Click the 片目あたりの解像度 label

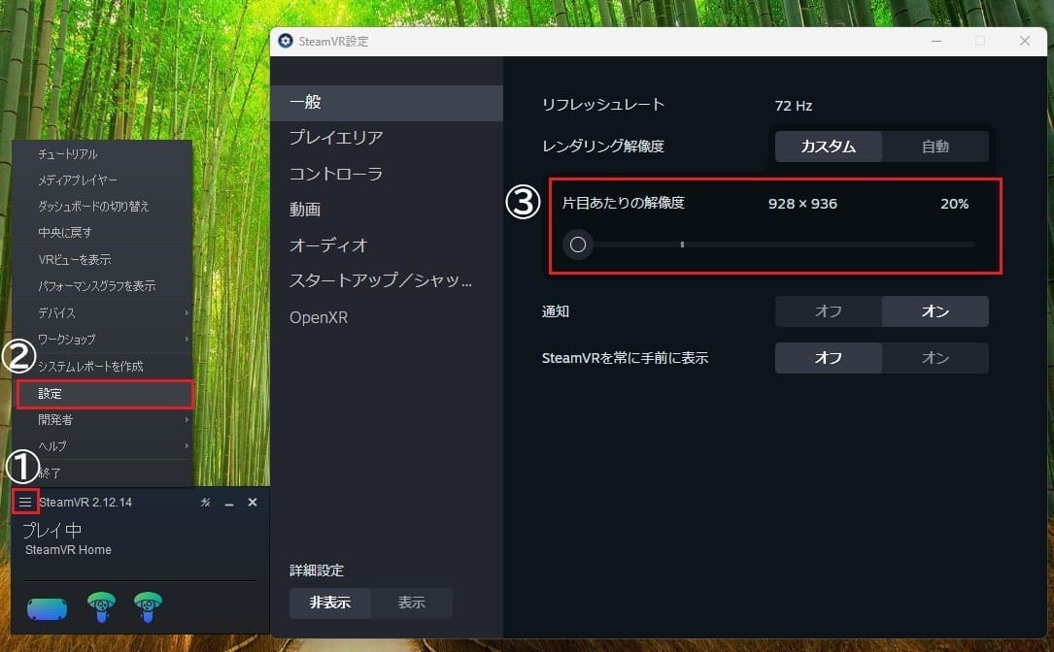point(623,203)
